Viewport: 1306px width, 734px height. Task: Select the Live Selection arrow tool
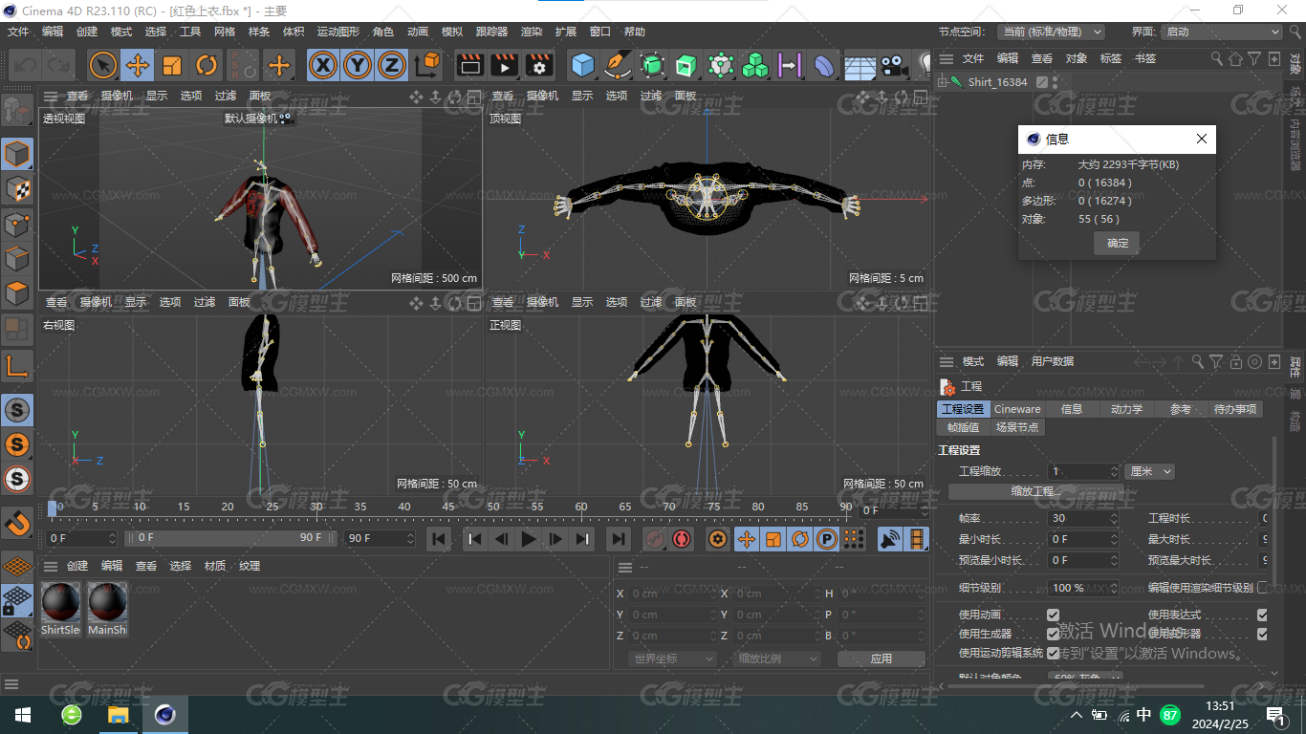coord(103,65)
